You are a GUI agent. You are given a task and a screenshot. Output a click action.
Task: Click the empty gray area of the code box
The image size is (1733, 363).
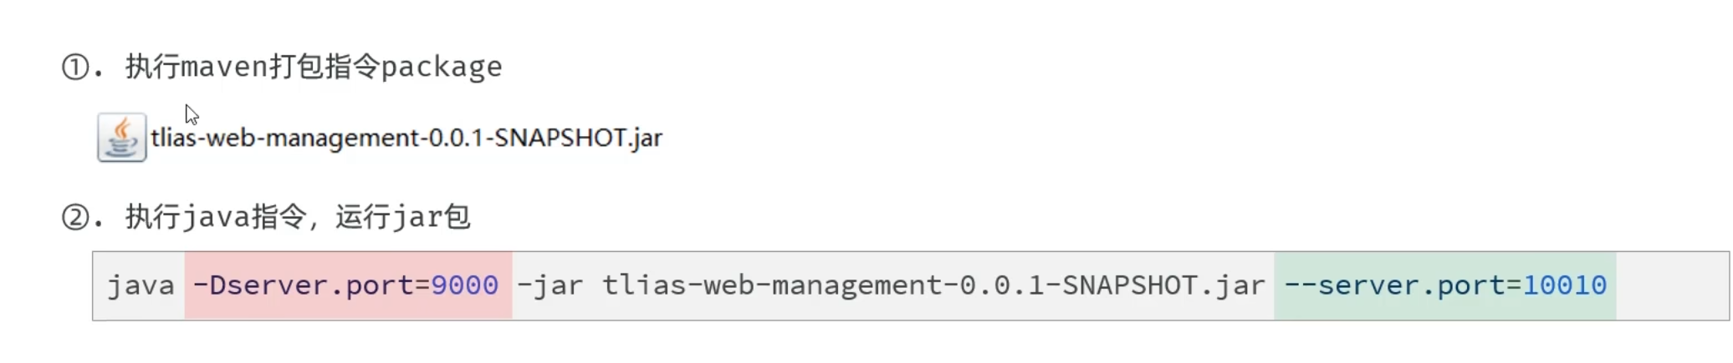pos(1671,285)
